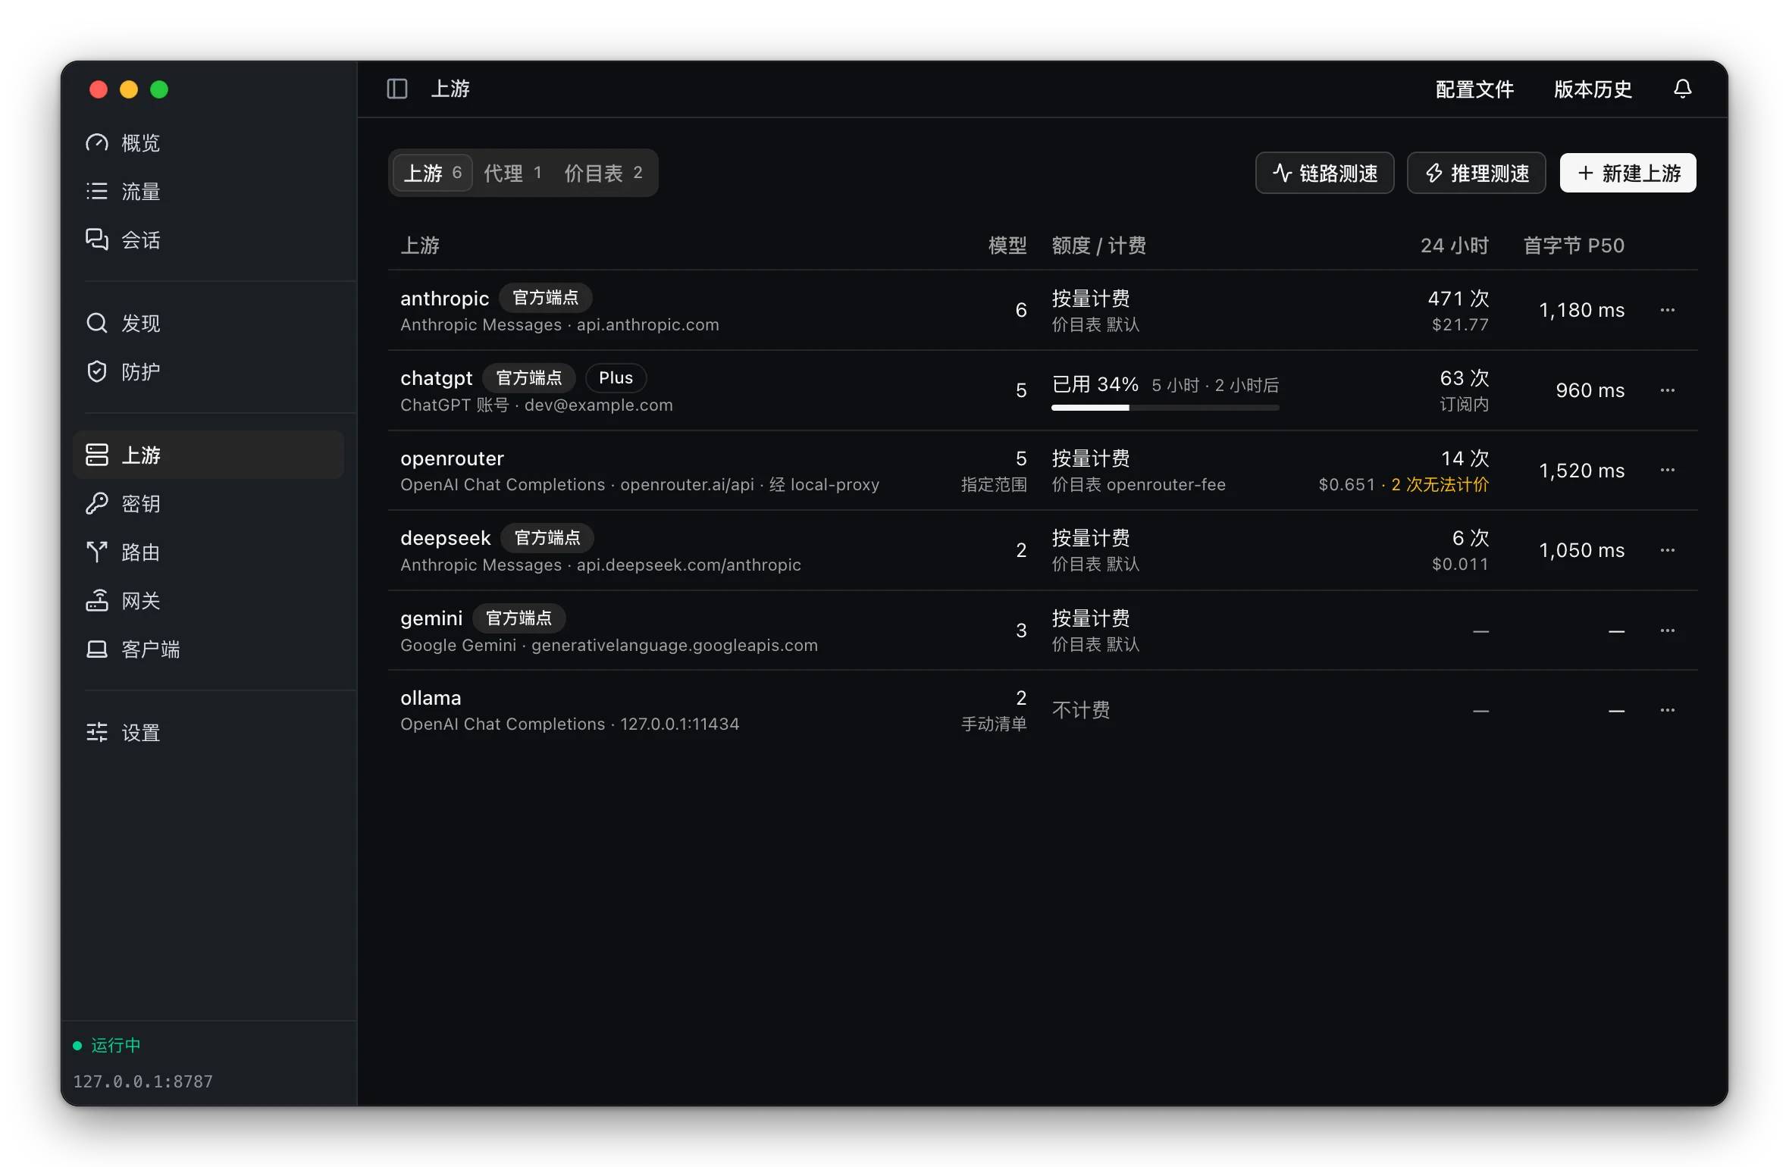The image size is (1789, 1167).
Task: Click the Plus badge on chatgpt
Action: (616, 377)
